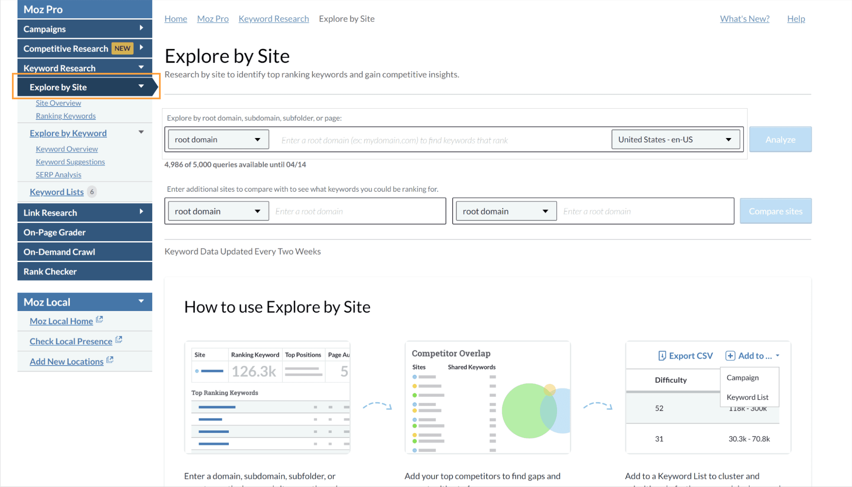Click external link icon by Add New Locations
852x487 pixels.
(x=110, y=360)
